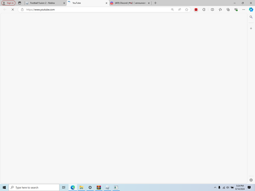Open WinRAR app on taskbar
255x191 pixels.
pyautogui.click(x=99, y=187)
